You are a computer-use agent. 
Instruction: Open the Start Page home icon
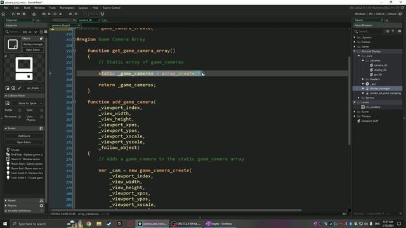[x=3, y=14]
